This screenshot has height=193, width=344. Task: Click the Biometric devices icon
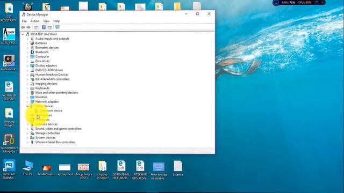tap(32, 48)
